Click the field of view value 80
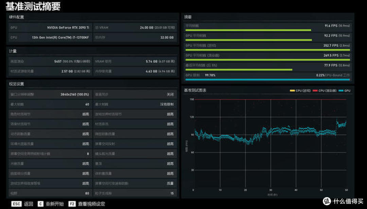 (x=87, y=193)
